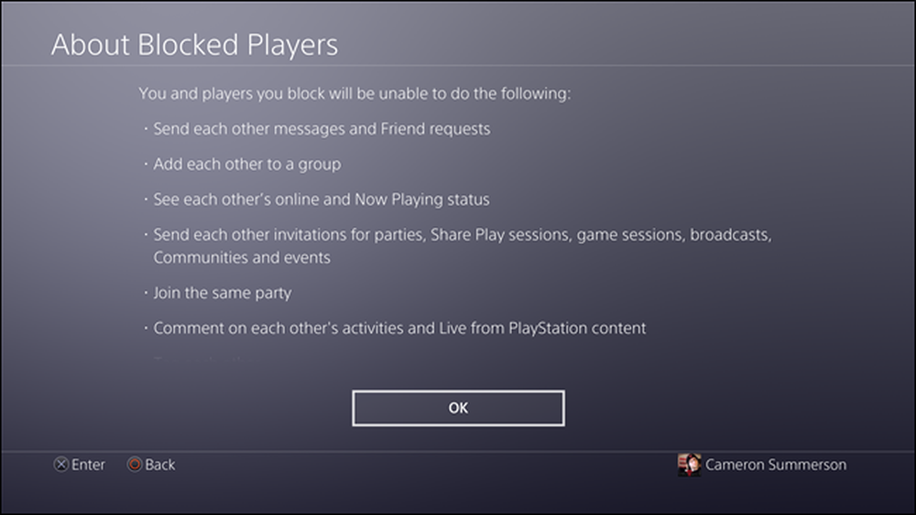Click the Now Playing status list item
The image size is (916, 515).
tap(322, 199)
